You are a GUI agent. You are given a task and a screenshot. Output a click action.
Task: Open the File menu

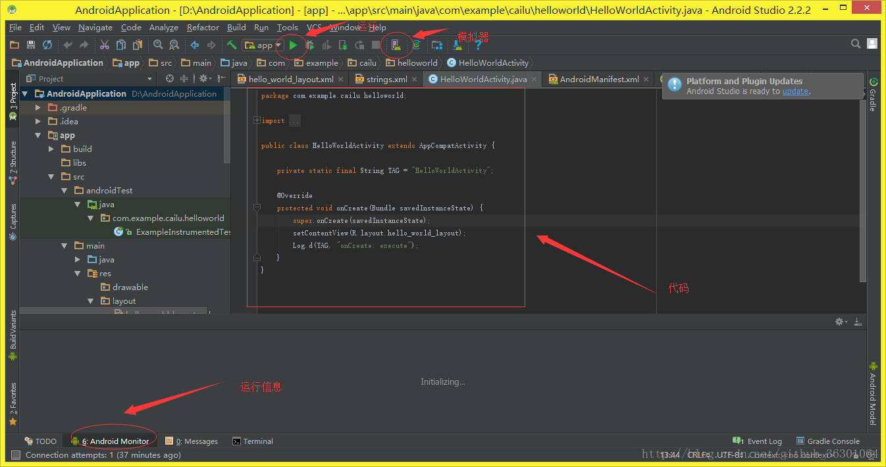click(x=16, y=27)
